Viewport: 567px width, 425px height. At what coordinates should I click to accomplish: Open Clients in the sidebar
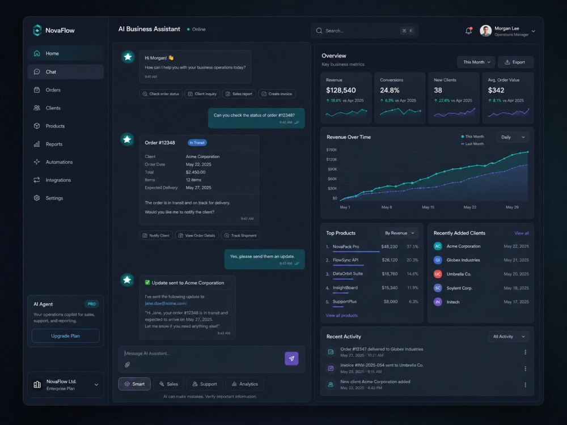tap(65, 108)
